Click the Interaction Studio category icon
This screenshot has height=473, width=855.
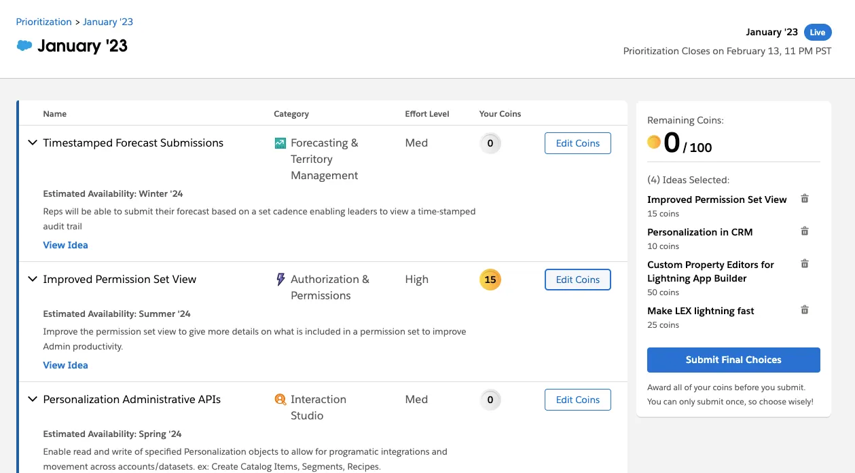coord(280,399)
